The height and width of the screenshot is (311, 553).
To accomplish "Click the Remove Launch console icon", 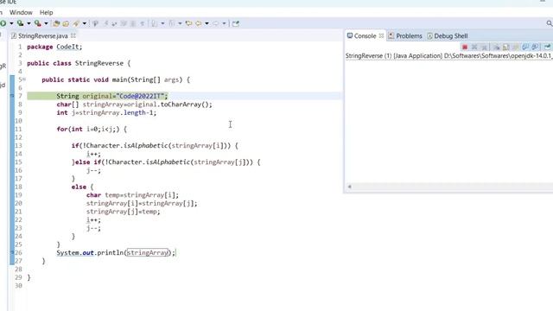I will (x=474, y=47).
